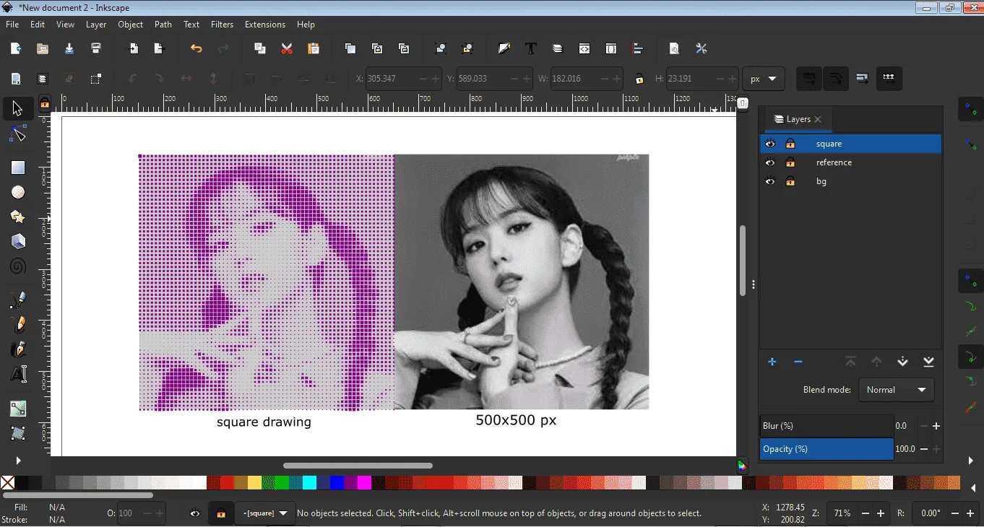This screenshot has height=527, width=984.
Task: Lower square layer one step
Action: [x=902, y=362]
